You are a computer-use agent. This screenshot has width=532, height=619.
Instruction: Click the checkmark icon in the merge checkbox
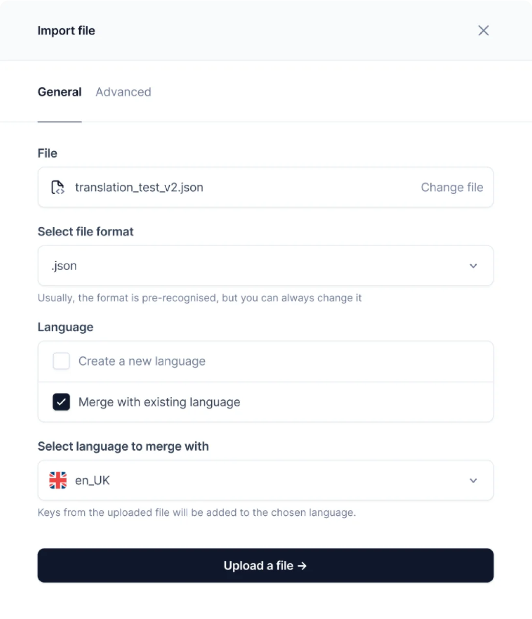pyautogui.click(x=61, y=402)
